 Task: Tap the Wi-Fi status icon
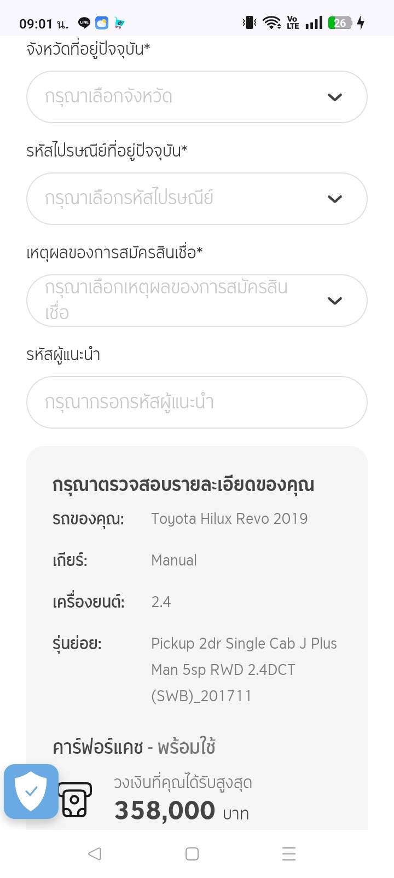(x=271, y=23)
